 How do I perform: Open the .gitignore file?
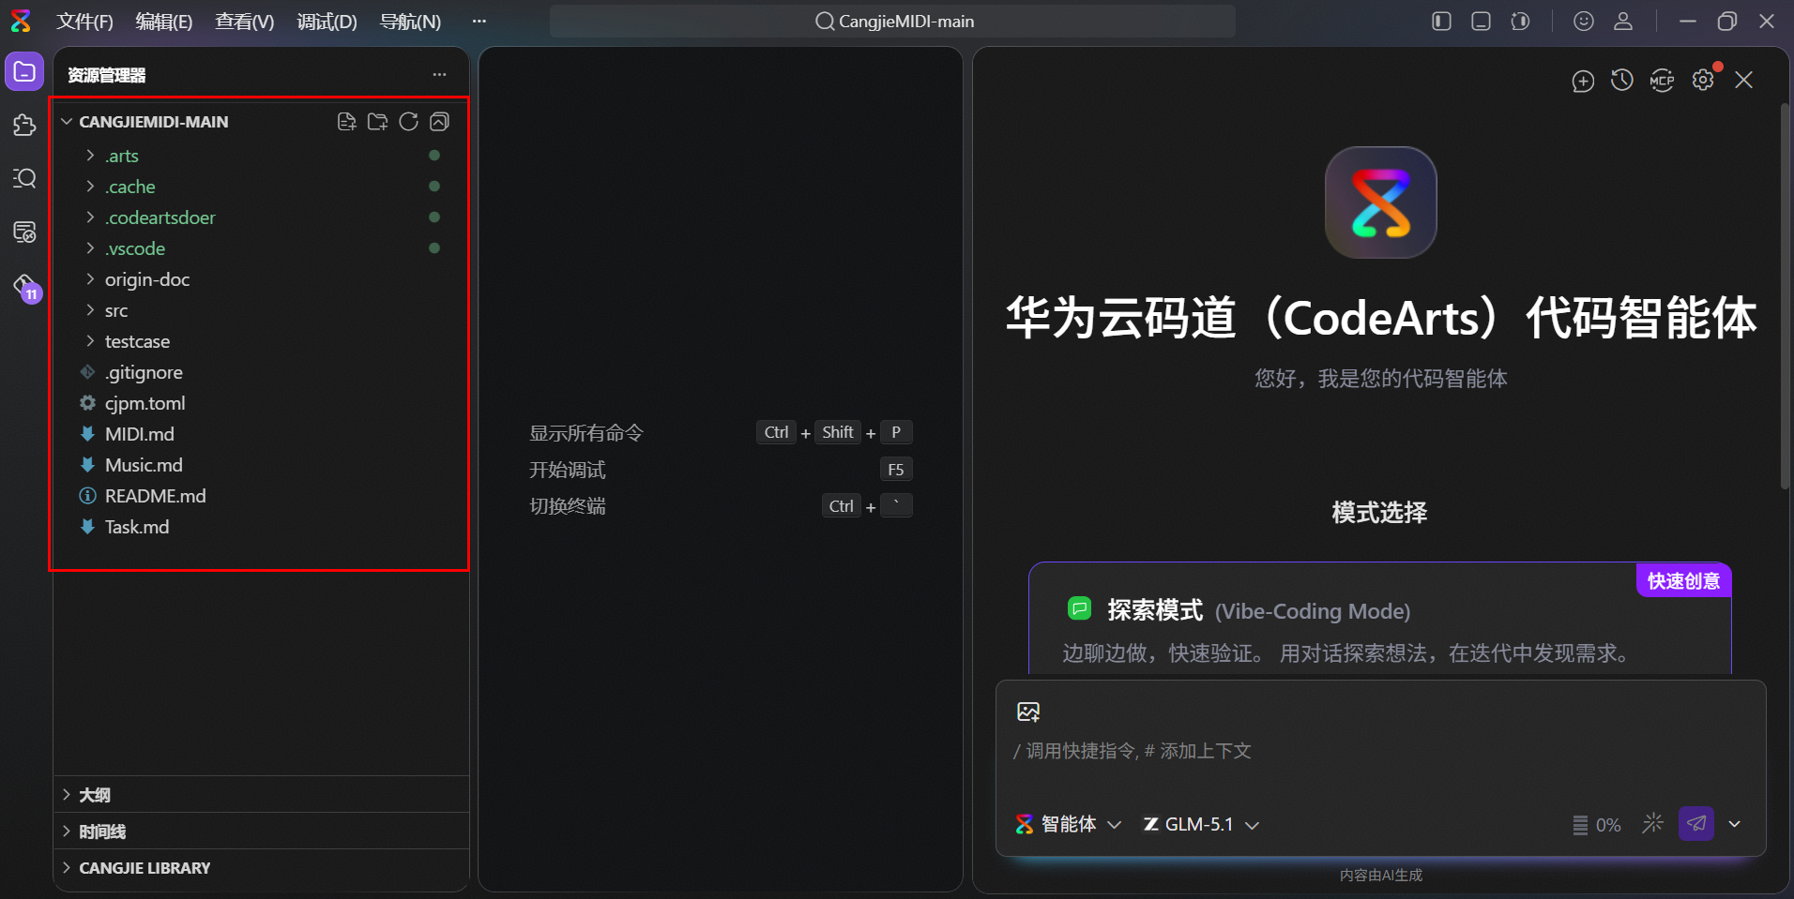tap(261, 372)
